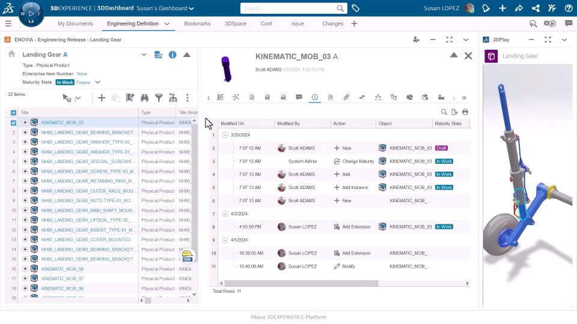Viewport: 577px width, 324px height.
Task: Click the export icon above history table
Action: [454, 112]
